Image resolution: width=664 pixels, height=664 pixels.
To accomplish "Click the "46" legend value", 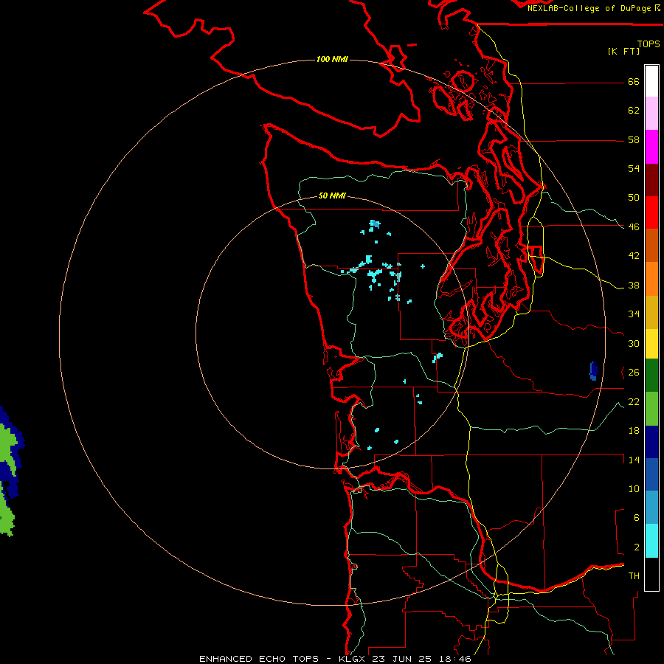I will [634, 227].
